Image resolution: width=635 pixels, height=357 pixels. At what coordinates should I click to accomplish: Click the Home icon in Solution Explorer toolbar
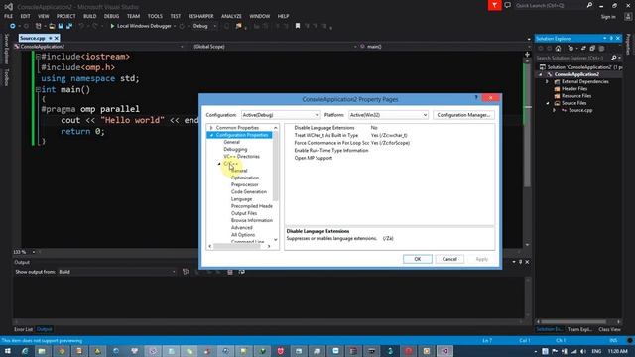point(558,49)
